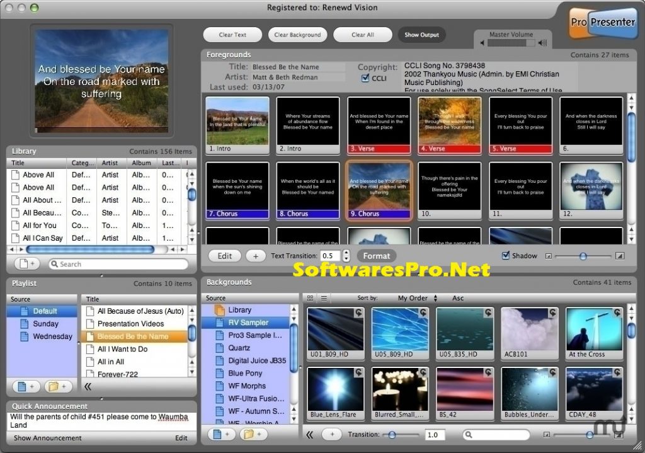Open the Sort by My Order dropdown
Image resolution: width=645 pixels, height=453 pixels.
[x=414, y=298]
